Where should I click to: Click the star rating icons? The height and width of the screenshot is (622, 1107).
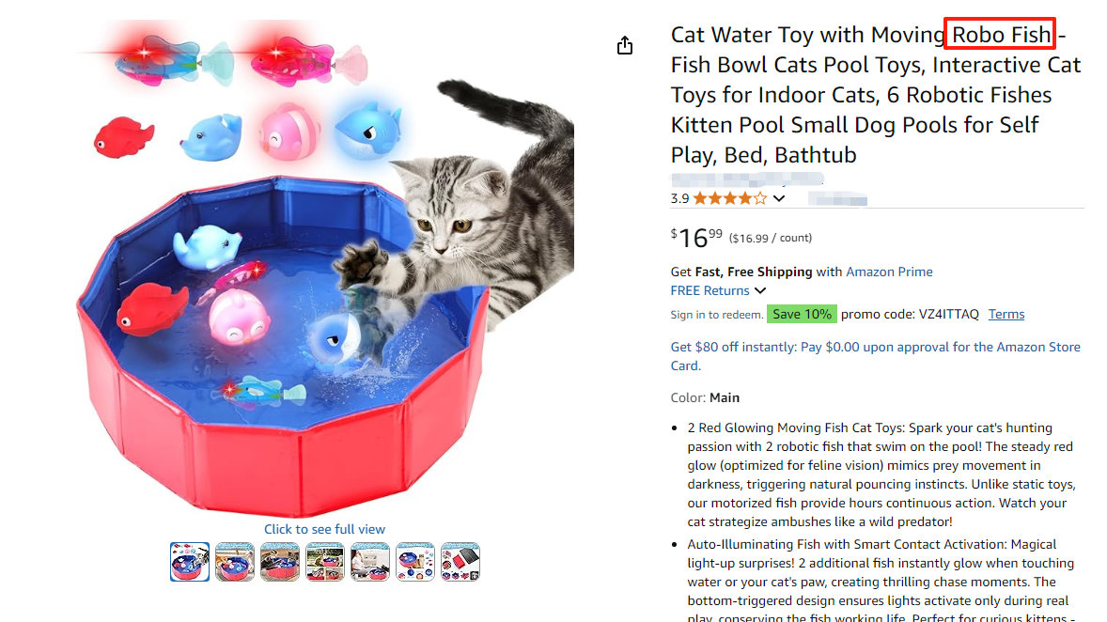(x=730, y=198)
